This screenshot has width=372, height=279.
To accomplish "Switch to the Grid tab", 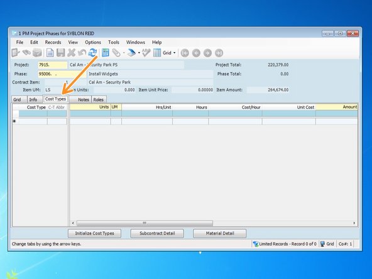I will 19,99.
